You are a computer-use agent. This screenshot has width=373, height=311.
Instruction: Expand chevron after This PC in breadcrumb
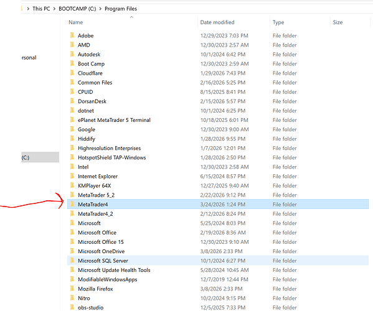click(54, 9)
